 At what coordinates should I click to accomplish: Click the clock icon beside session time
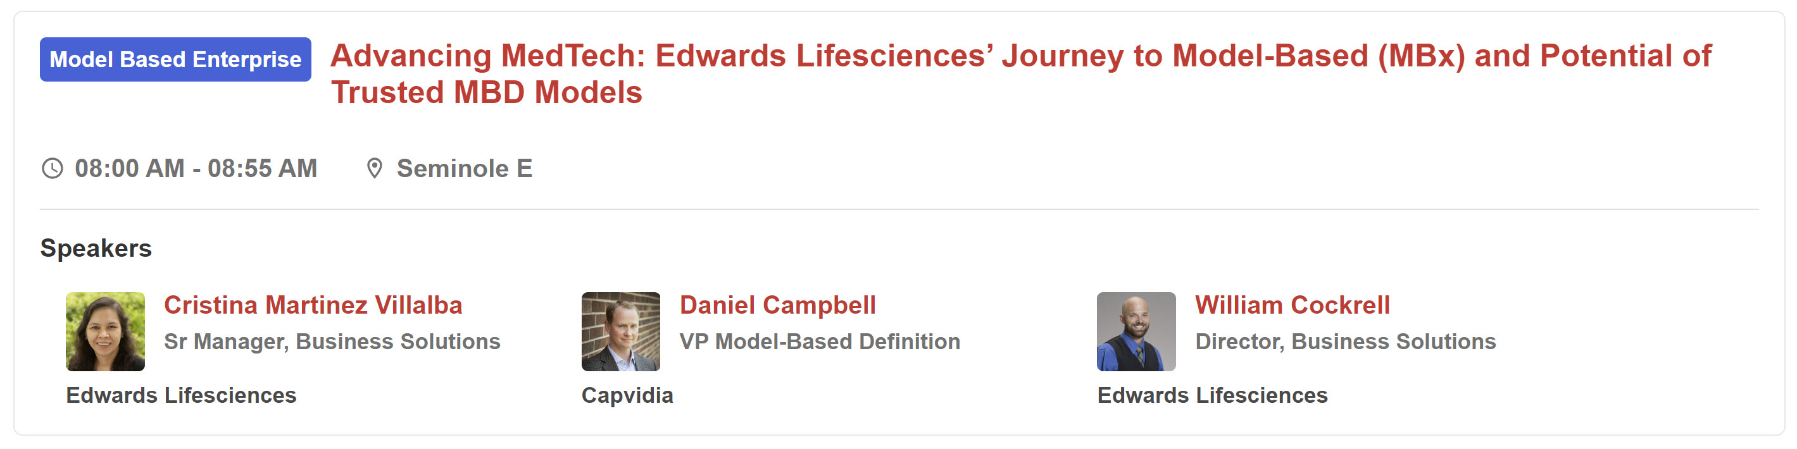53,168
